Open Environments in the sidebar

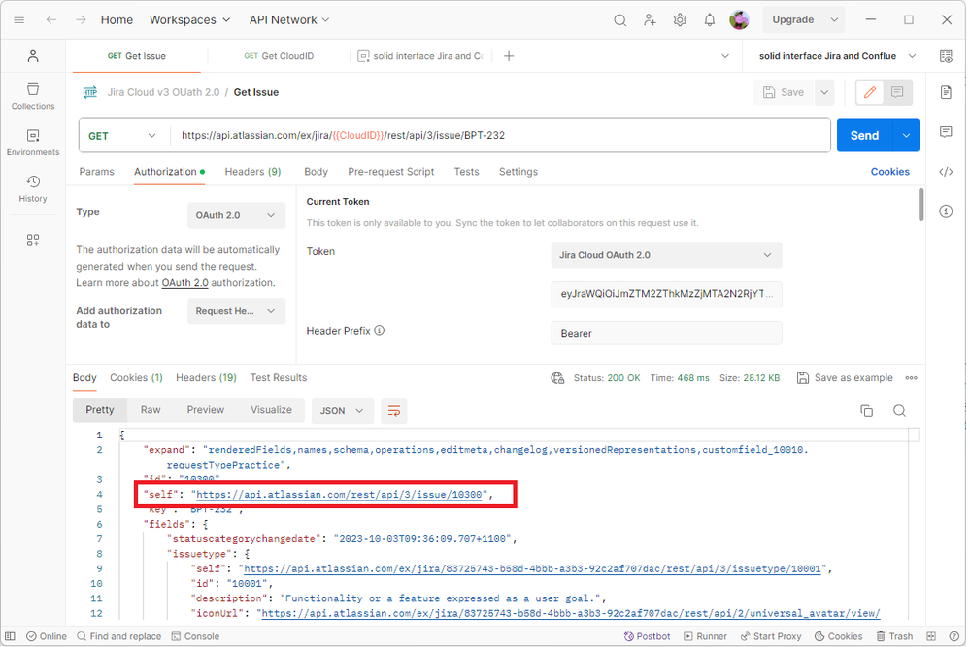click(x=33, y=143)
